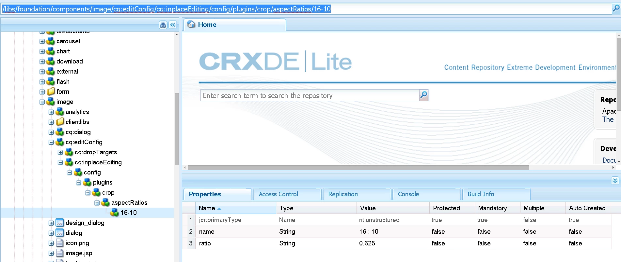621x262 pixels.
Task: Click the carousel node icon
Action: click(x=51, y=41)
